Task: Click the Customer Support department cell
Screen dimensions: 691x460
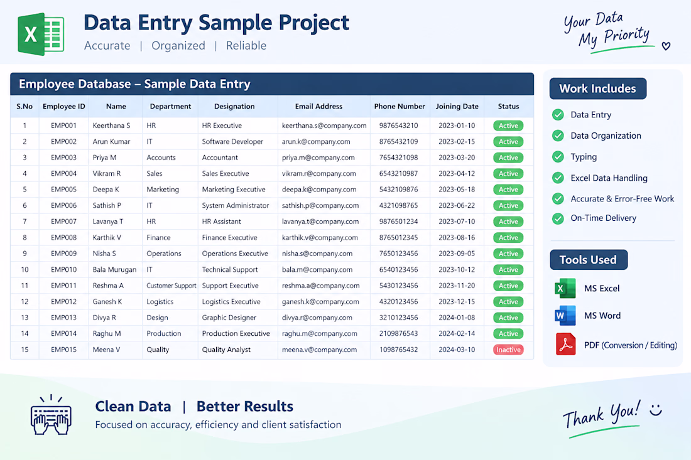Action: pyautogui.click(x=171, y=286)
